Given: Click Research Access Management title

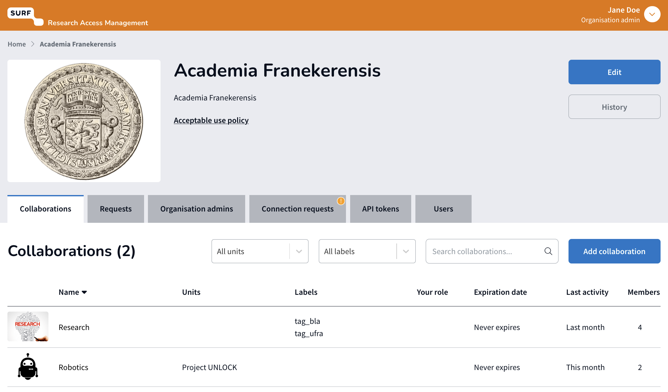Looking at the screenshot, I should [98, 23].
